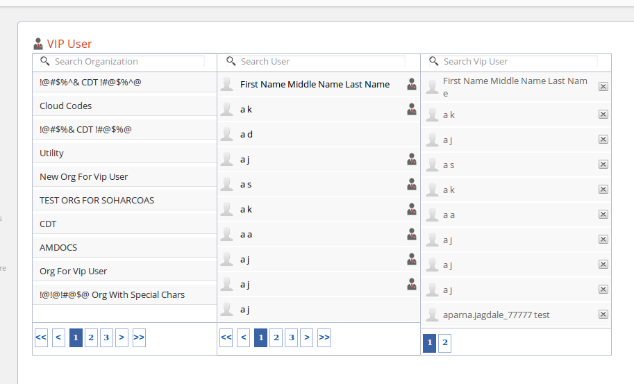Screen dimensions: 634x384
Task: Click into Search Organization field
Action: point(128,61)
